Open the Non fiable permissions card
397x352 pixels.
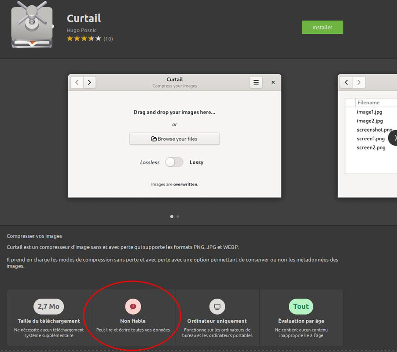click(x=133, y=318)
